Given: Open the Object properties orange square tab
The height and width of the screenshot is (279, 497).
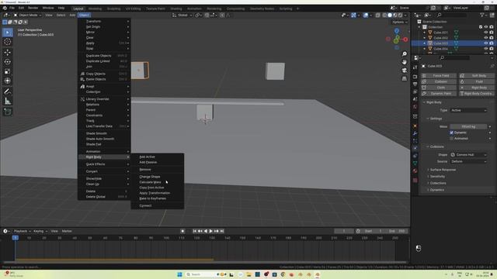Looking at the screenshot, I should 415,126.
